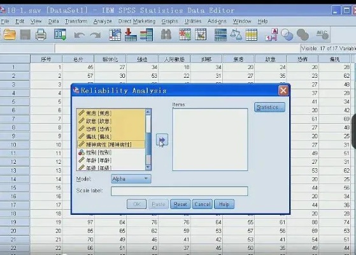Click the Use Variable Sets overlapping-circles icon

(x=287, y=35)
